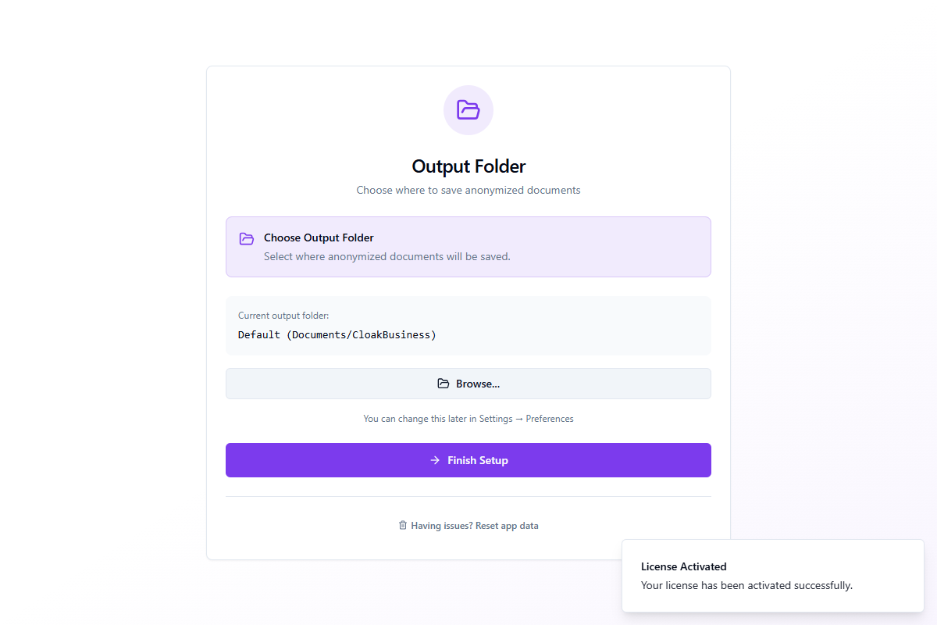Viewport: 937px width, 625px height.
Task: Click the divider line below Finish Setup
Action: [x=468, y=496]
